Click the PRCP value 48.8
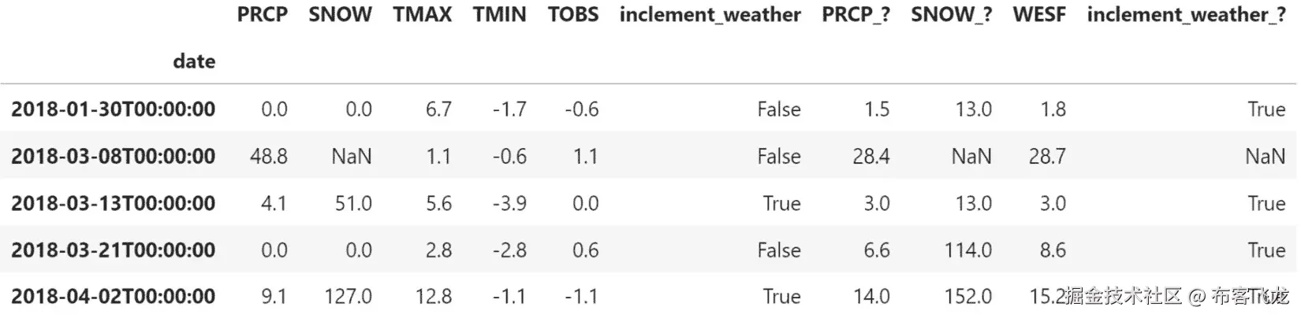 (x=269, y=157)
